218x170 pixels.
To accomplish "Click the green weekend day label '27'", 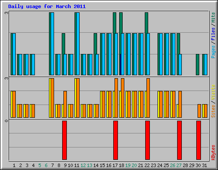I will pos(179,165).
